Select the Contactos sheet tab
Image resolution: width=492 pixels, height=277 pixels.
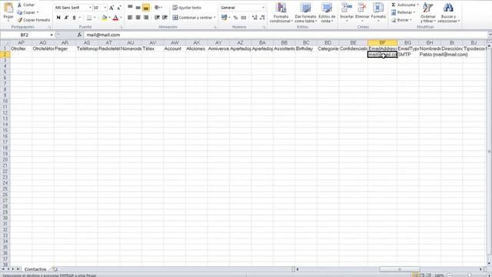point(35,269)
